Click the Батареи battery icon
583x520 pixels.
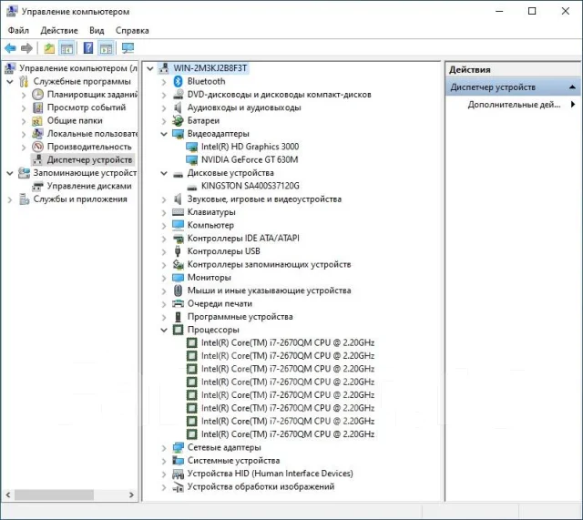point(179,120)
